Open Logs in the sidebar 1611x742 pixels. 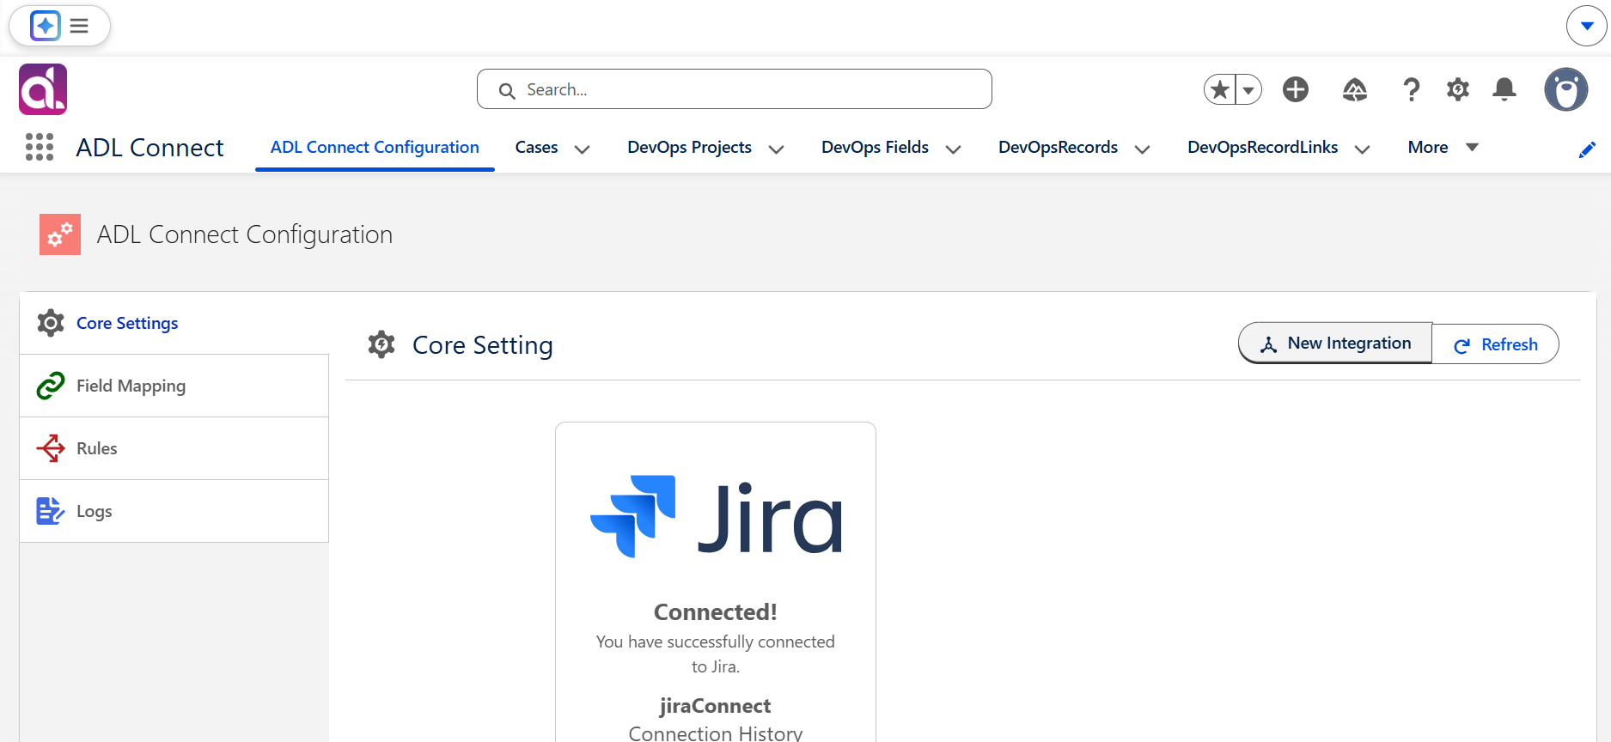174,511
